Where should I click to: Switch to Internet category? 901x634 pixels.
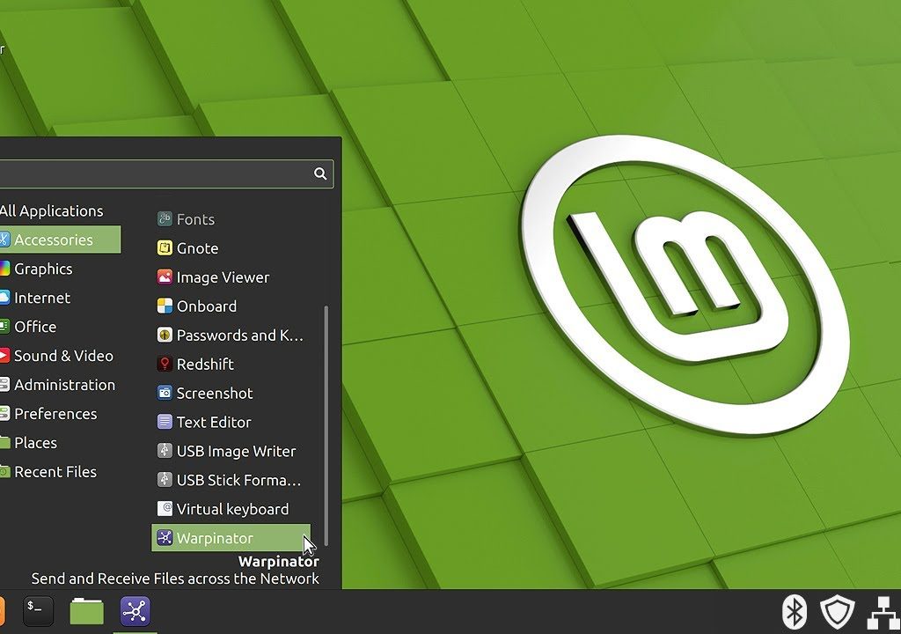[x=61, y=298]
